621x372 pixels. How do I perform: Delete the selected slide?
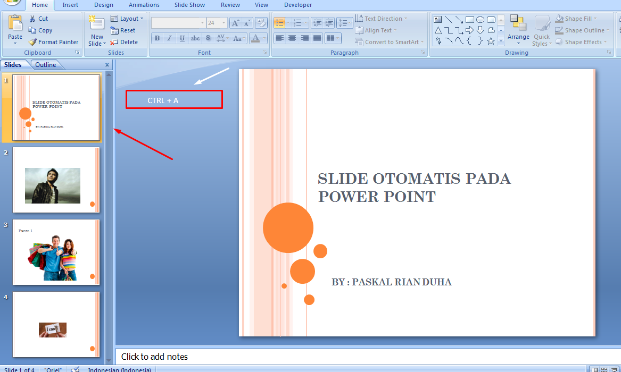pos(124,42)
